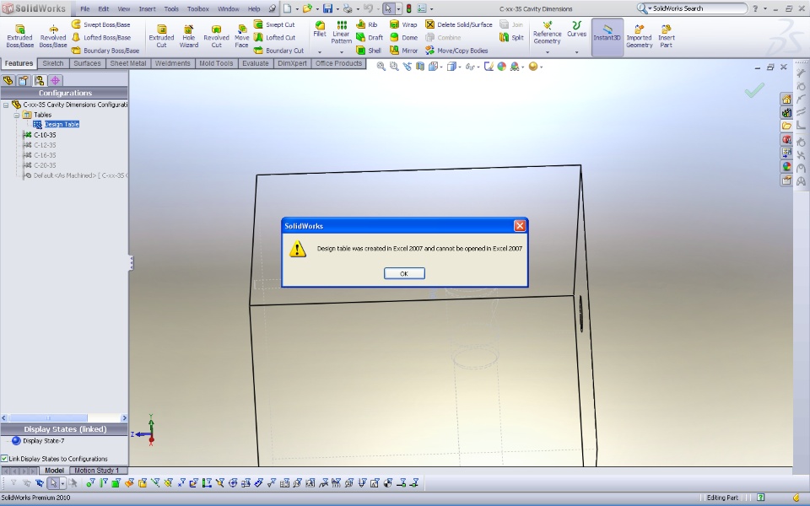Select Boundary Boss/Base feature
Viewport: 810px width, 506px height.
[105, 50]
